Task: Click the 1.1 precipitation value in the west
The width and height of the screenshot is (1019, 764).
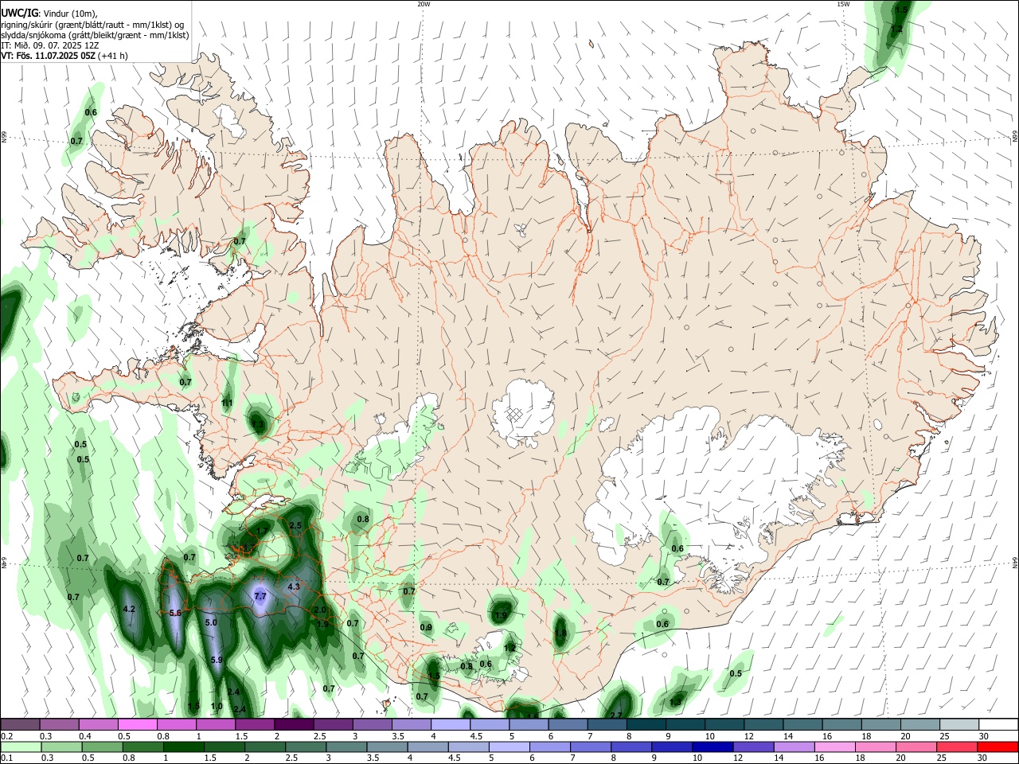Action: [x=228, y=403]
